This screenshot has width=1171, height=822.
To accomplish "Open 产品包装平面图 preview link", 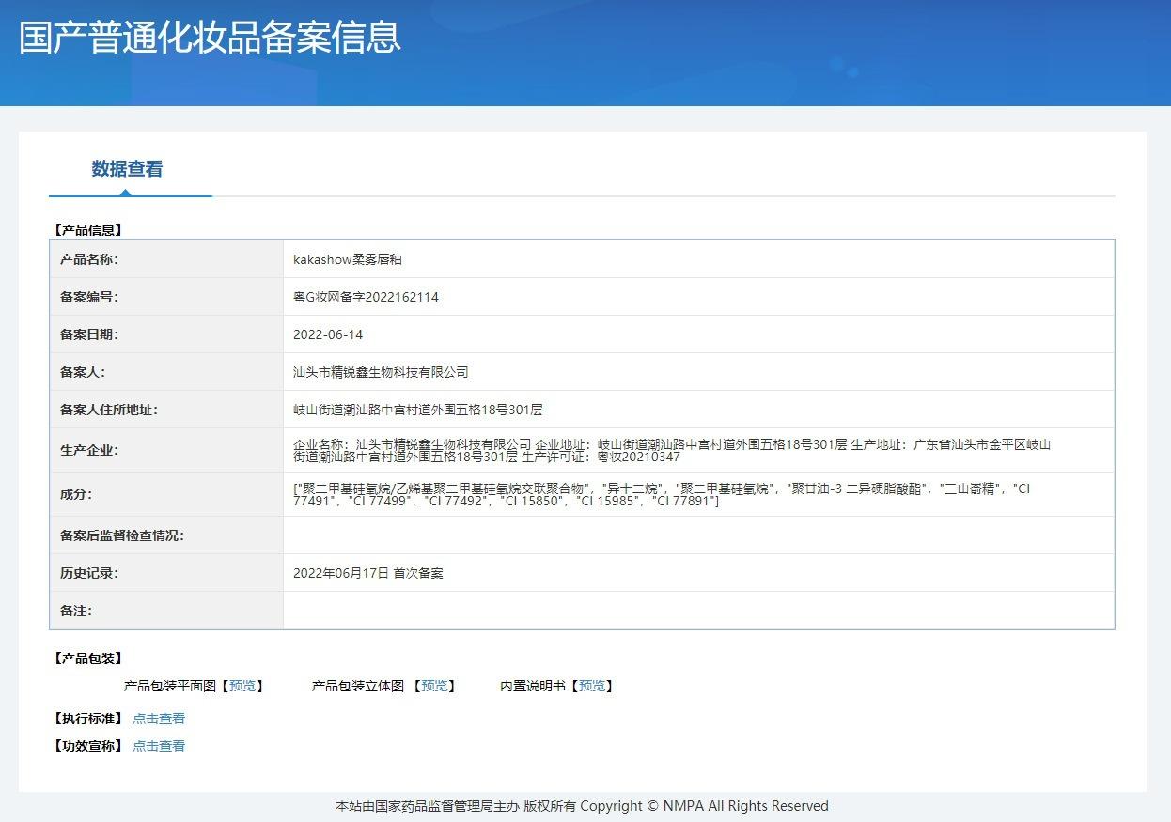I will click(242, 687).
